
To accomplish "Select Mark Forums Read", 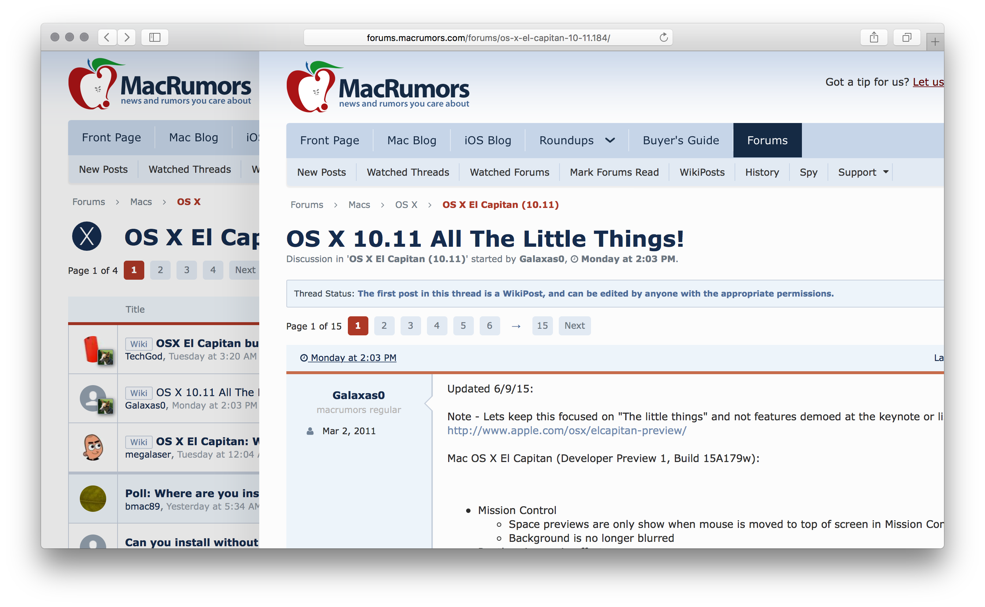I will [614, 172].
